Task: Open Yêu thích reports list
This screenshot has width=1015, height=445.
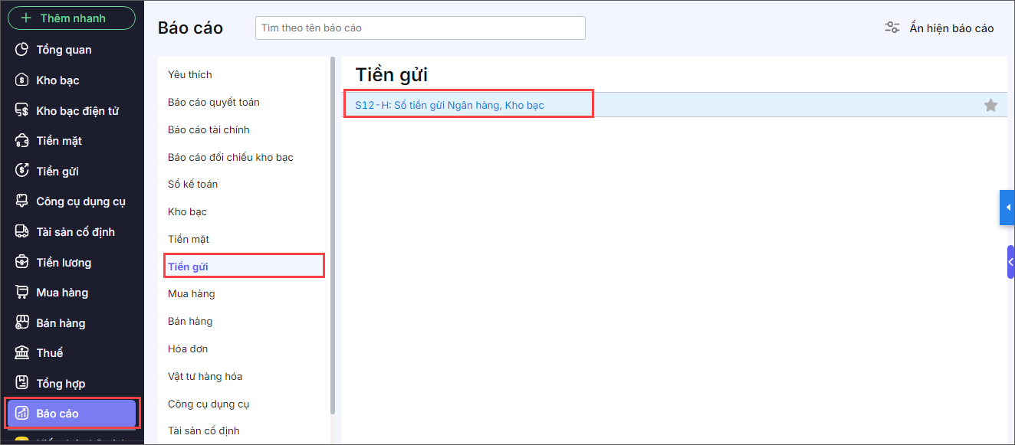Action: click(x=190, y=74)
